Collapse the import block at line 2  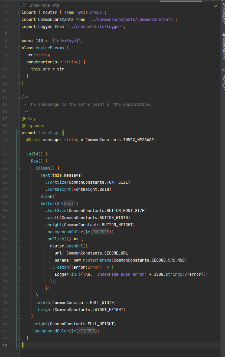tap(20, 12)
